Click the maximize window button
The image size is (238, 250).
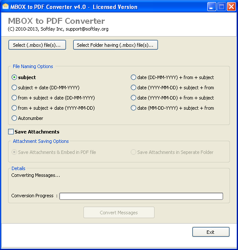[221, 7]
